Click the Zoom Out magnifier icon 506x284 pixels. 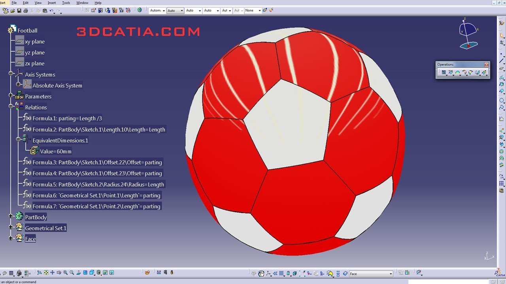tap(72, 273)
